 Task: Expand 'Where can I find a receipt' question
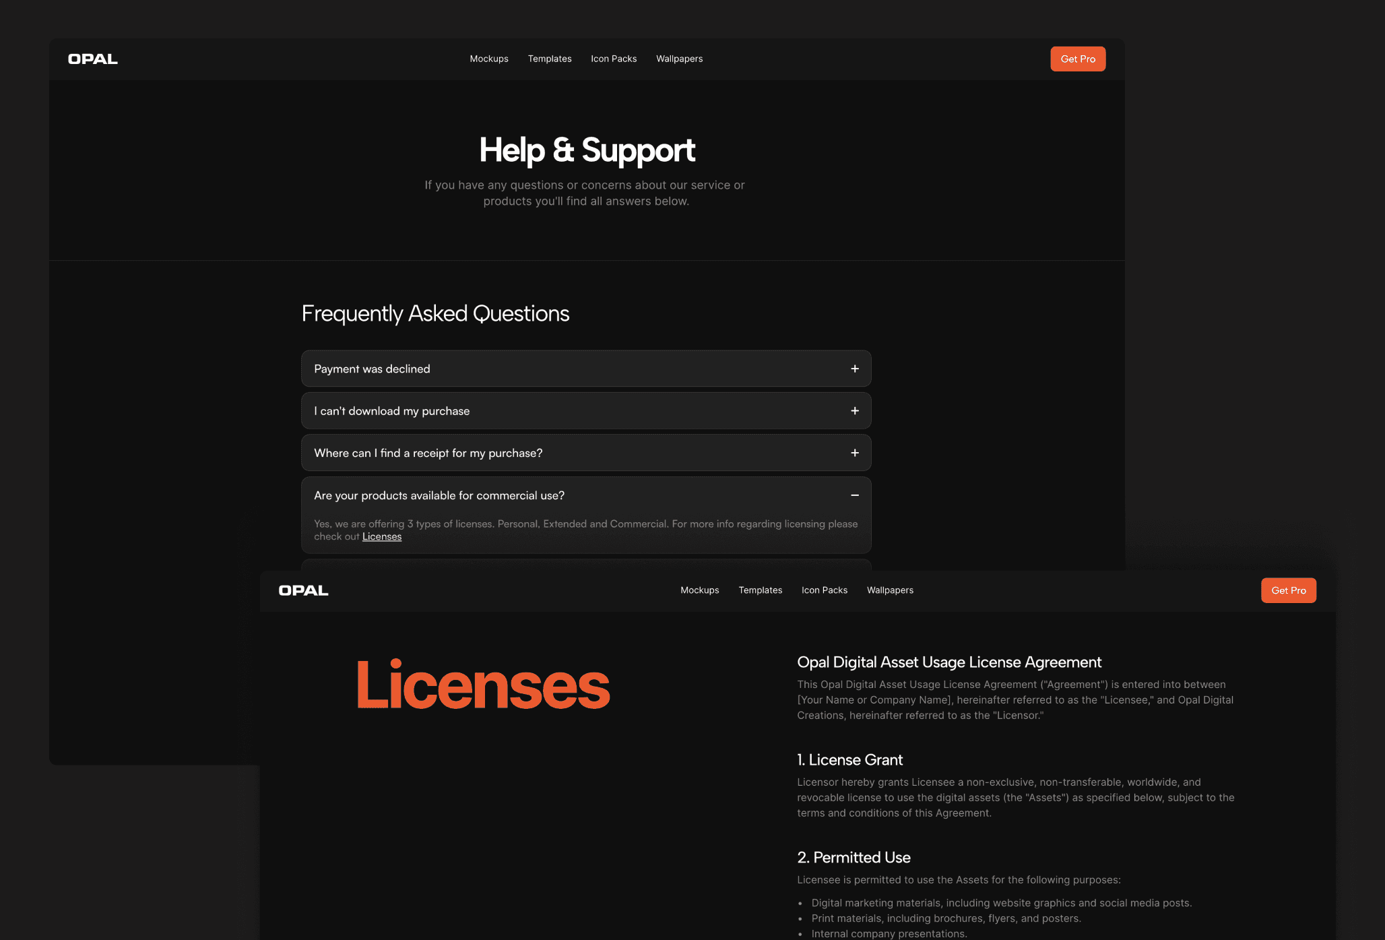428,453
